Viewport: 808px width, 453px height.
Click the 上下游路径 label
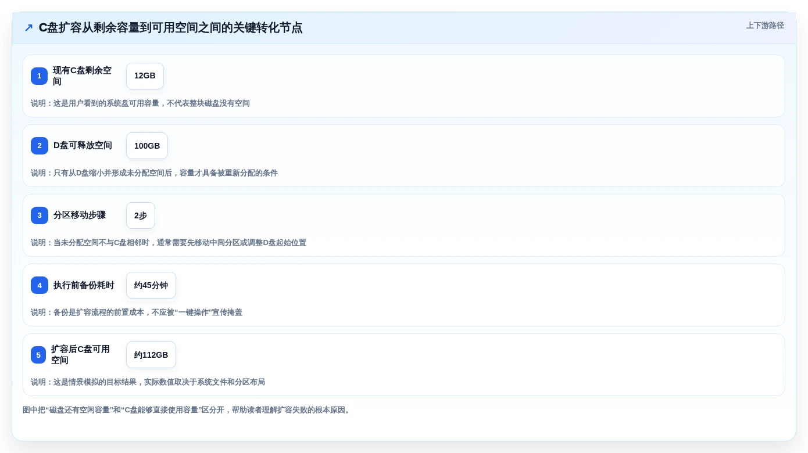coord(765,26)
